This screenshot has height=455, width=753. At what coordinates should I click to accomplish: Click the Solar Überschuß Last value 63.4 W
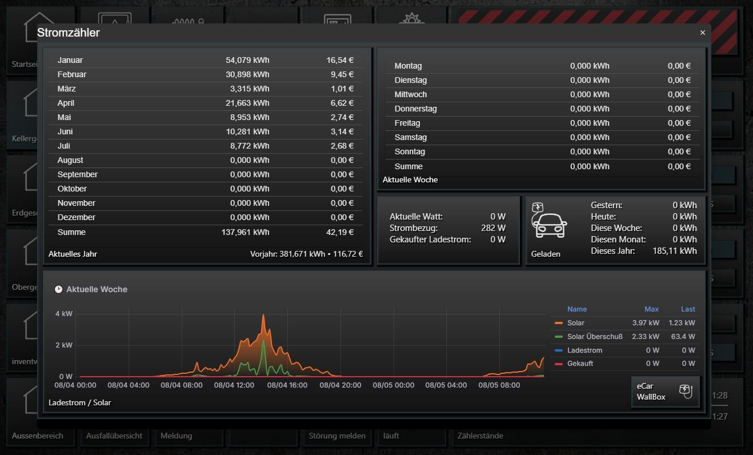pos(683,337)
